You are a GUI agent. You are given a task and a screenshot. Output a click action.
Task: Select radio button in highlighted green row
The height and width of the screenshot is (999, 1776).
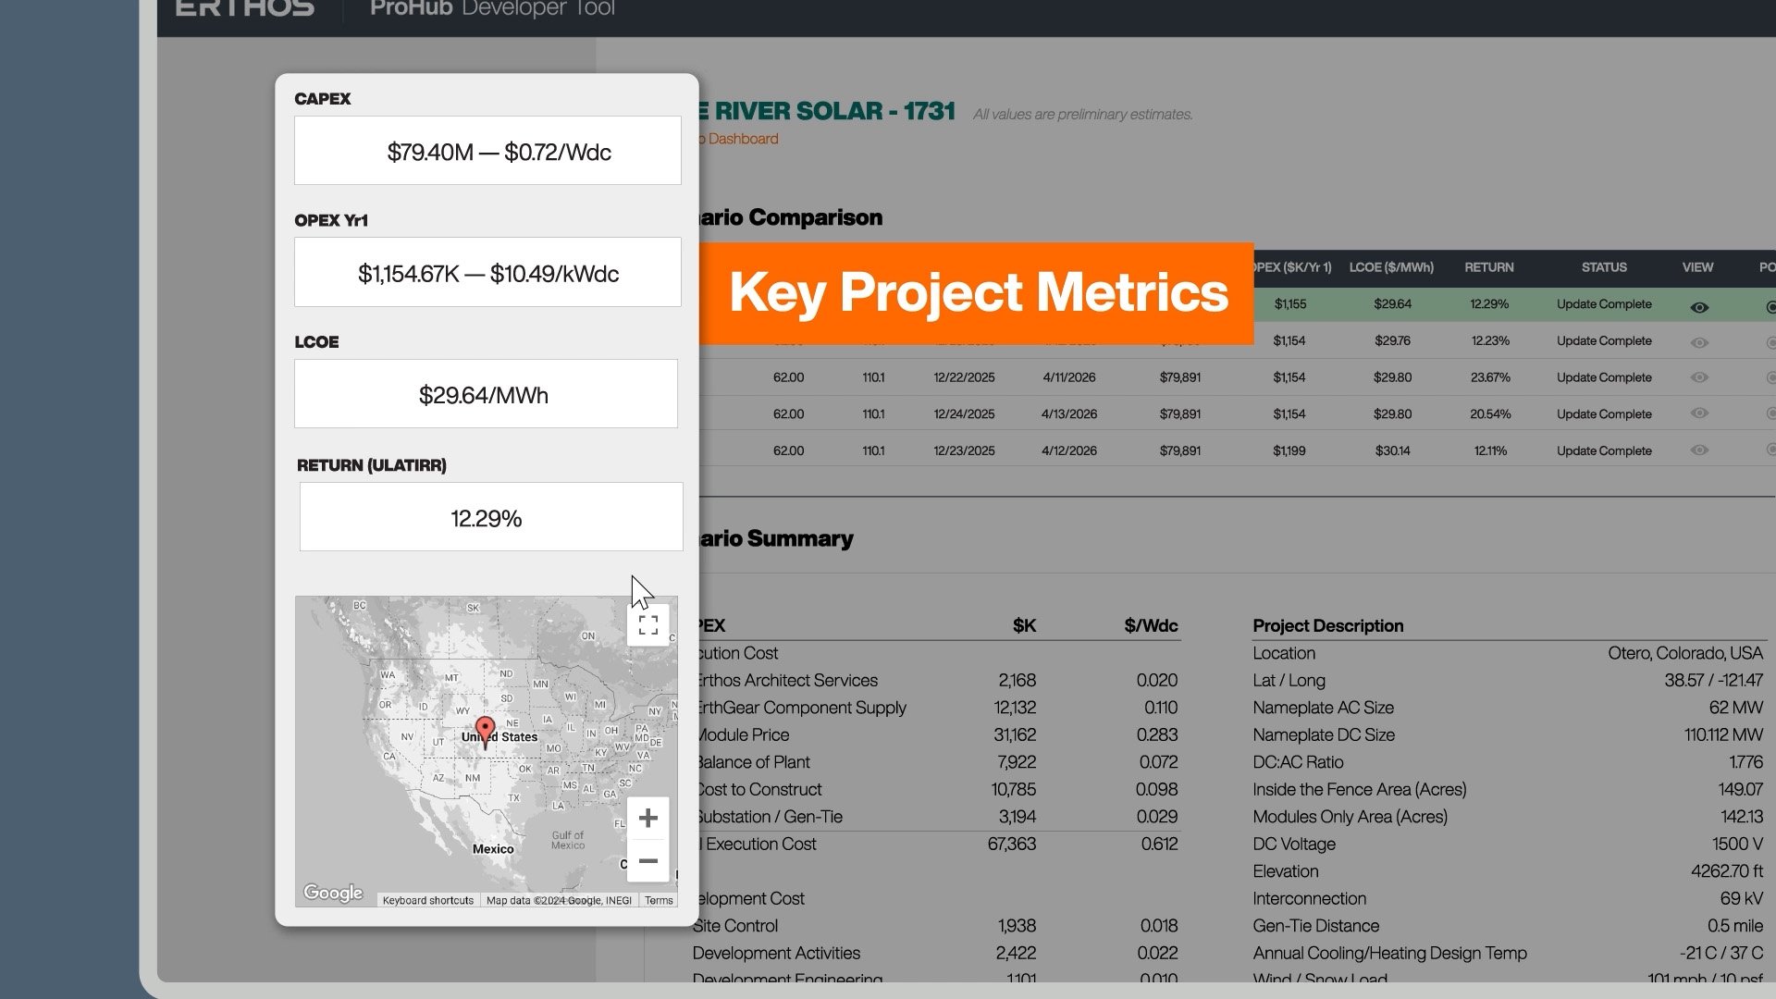(1770, 307)
